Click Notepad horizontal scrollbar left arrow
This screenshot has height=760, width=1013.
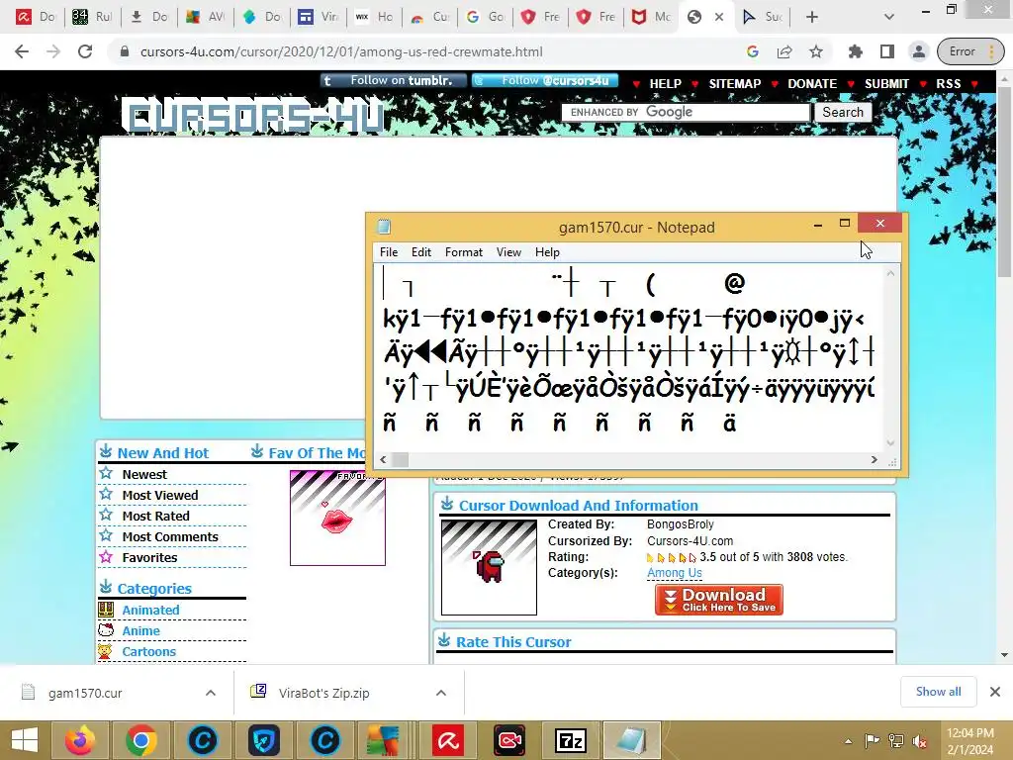click(383, 459)
